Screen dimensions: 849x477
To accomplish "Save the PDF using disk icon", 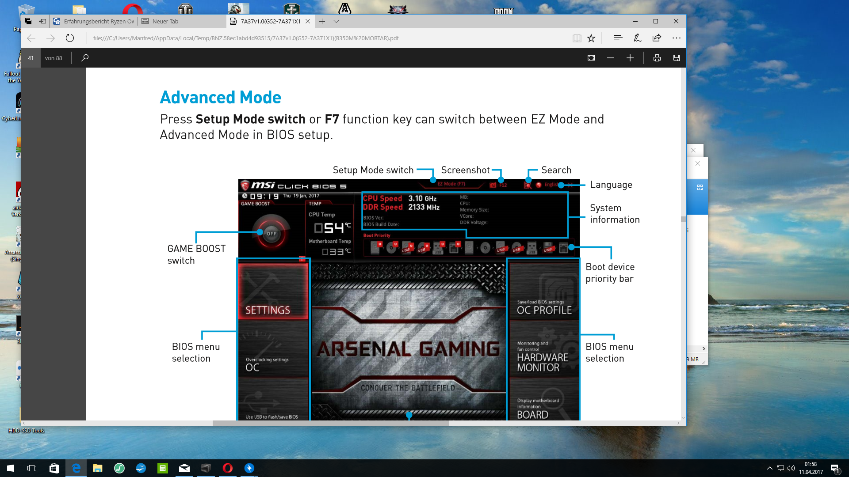I will [x=677, y=58].
